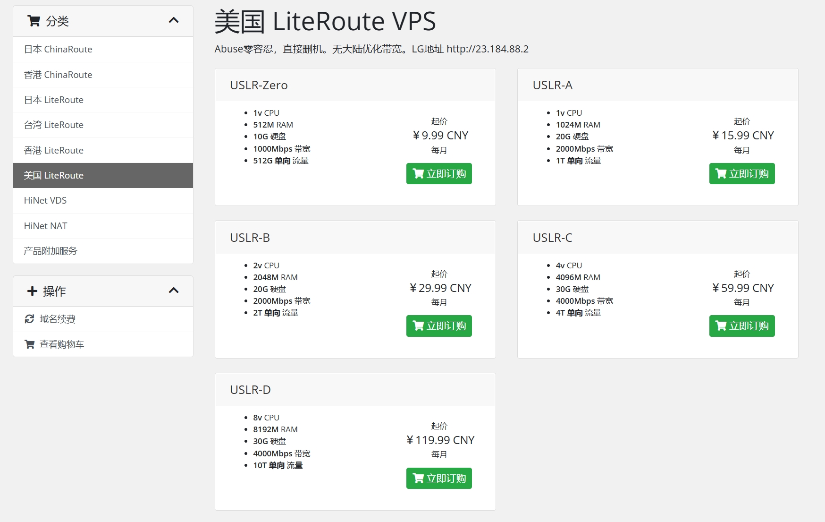Open the 日本 ChinaRoute category

tap(58, 49)
